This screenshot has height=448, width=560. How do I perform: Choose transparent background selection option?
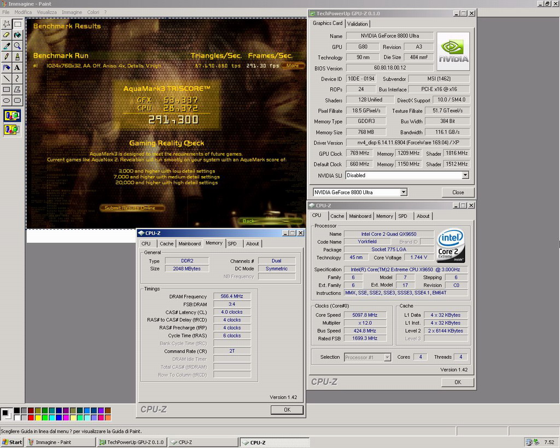pyautogui.click(x=12, y=129)
